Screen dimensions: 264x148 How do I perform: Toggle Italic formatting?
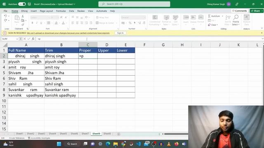tap(37, 23)
